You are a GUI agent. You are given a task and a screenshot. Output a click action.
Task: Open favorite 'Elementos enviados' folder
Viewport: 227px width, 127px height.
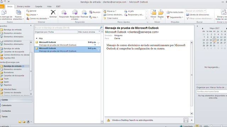(x=13, y=33)
